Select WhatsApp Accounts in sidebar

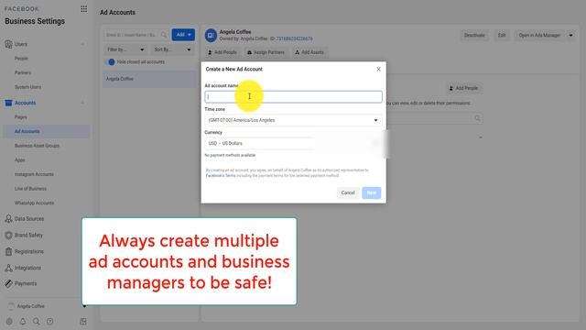[x=34, y=203]
